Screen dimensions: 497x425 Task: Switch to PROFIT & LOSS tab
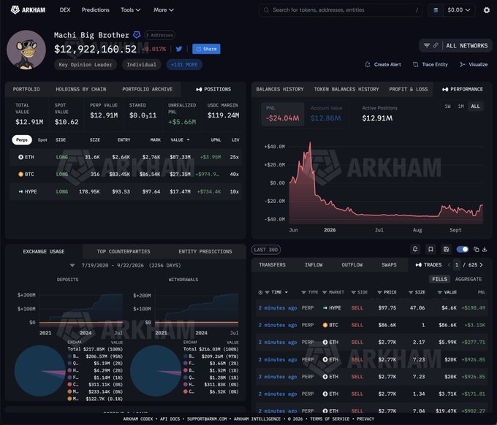(x=409, y=89)
